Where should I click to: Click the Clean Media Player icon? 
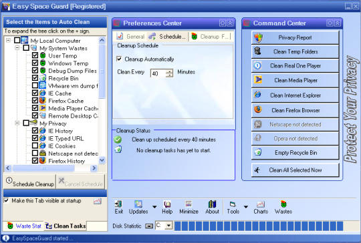258,79
